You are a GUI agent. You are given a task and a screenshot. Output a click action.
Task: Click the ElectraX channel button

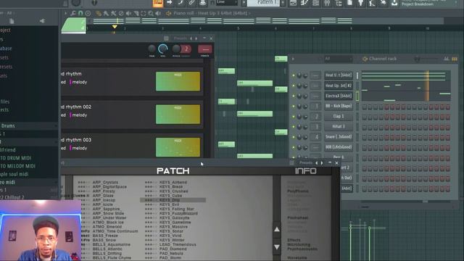(339, 96)
